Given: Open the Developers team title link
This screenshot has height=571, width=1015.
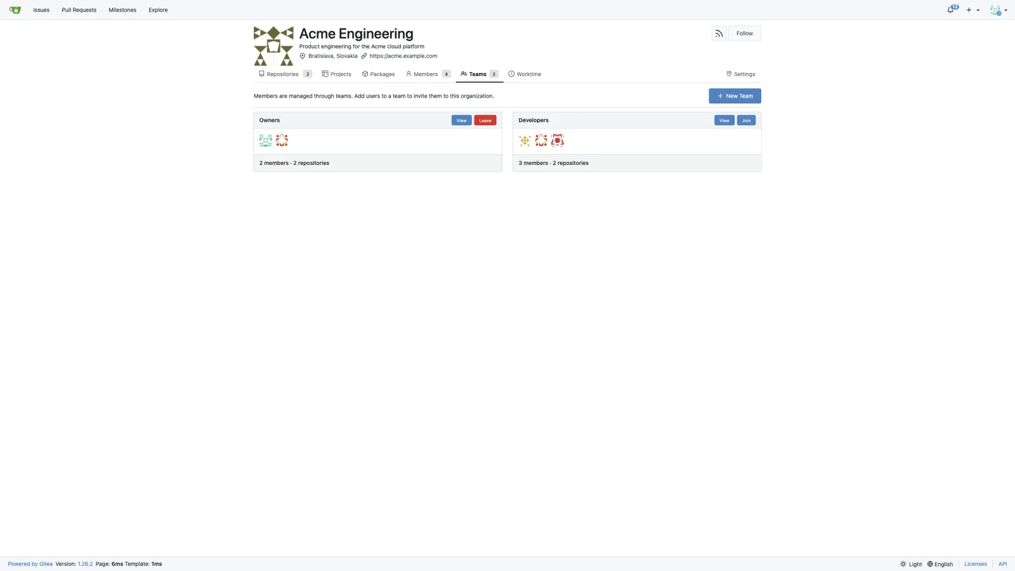Looking at the screenshot, I should pos(534,121).
